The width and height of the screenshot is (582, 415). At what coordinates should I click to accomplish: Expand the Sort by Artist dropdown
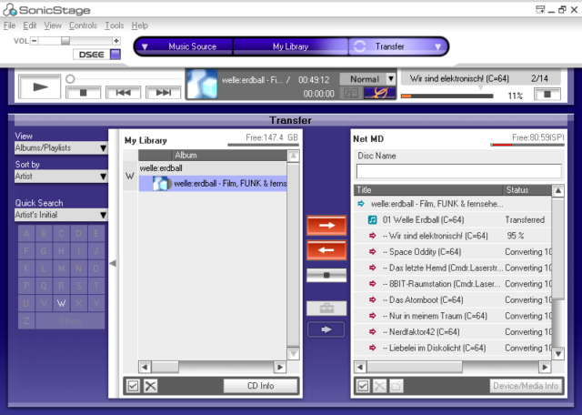61,176
